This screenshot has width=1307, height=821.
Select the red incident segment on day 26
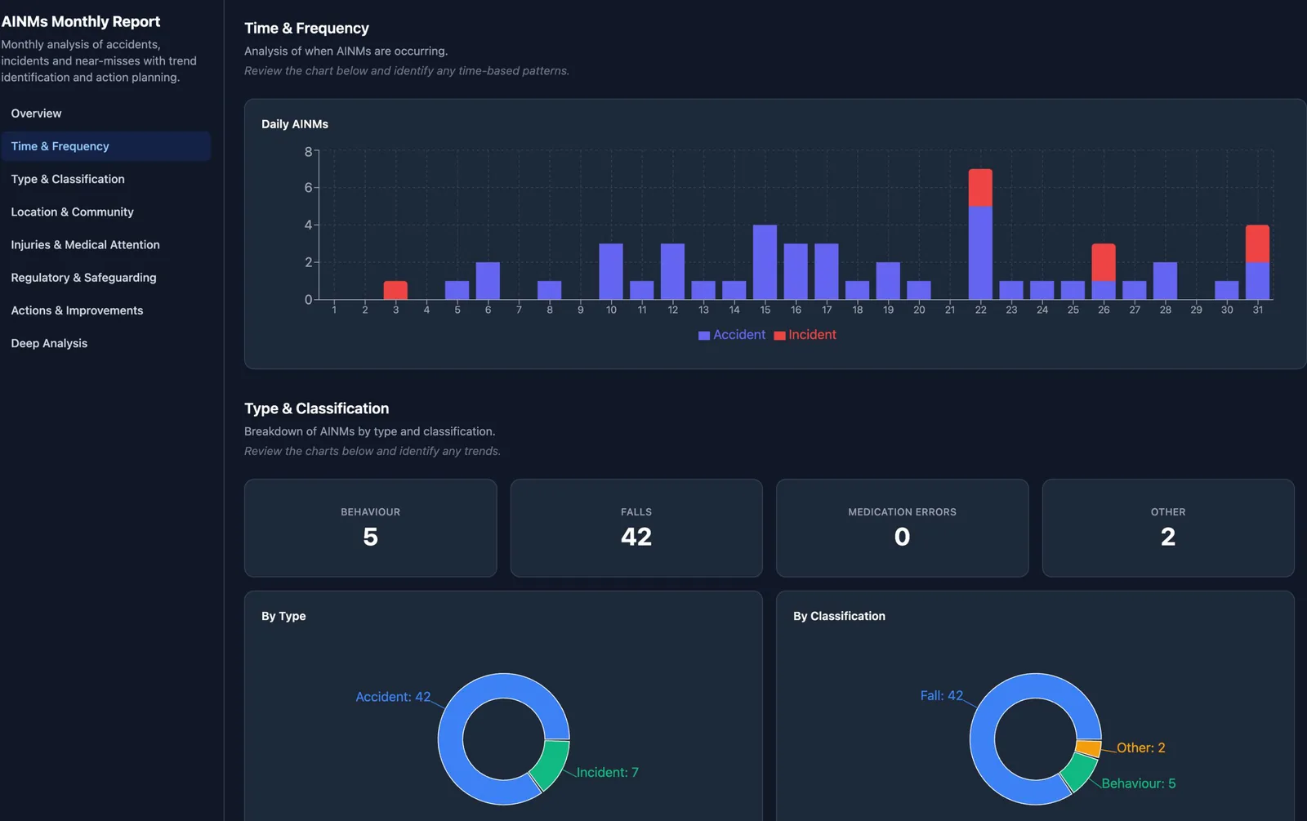pos(1104,262)
